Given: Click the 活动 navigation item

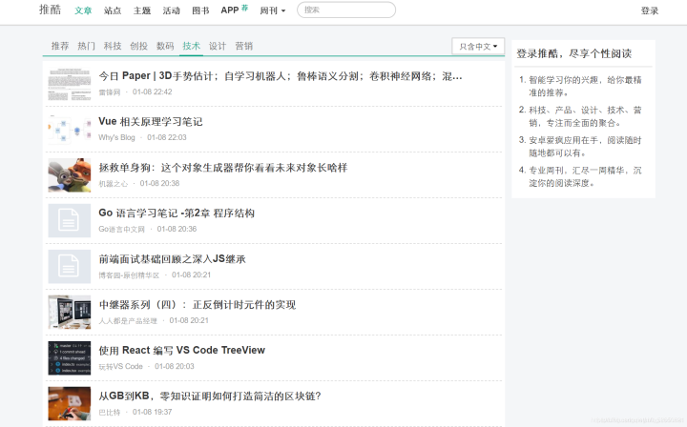Looking at the screenshot, I should (x=172, y=10).
